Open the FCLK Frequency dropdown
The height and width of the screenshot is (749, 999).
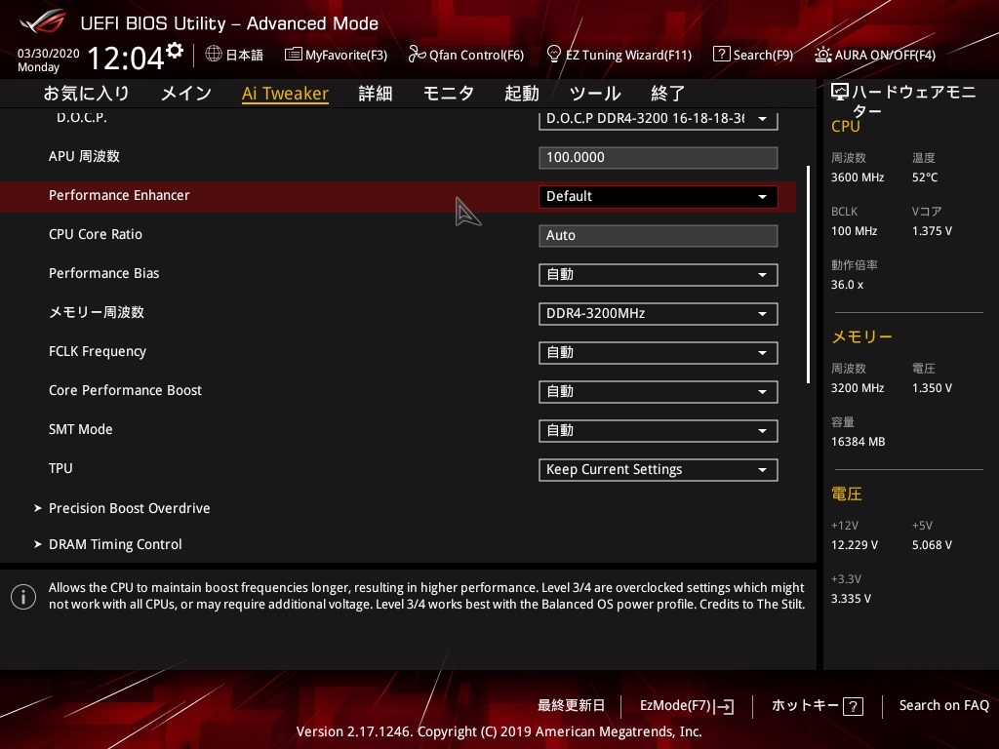coord(658,352)
